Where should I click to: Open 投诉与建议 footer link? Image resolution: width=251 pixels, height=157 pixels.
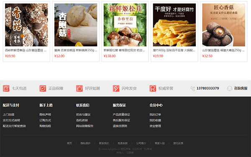pos(83,115)
